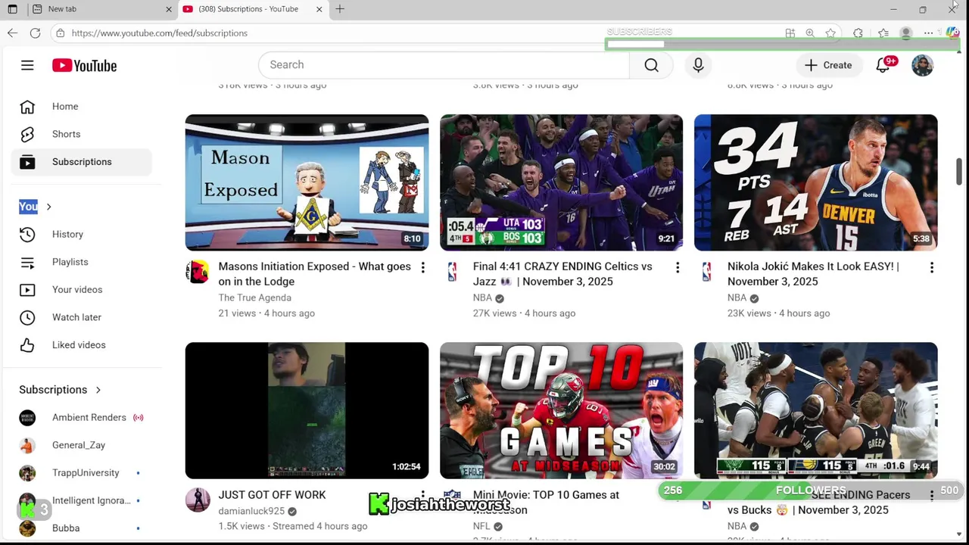Click the search magnifier button
The width and height of the screenshot is (969, 545).
point(651,65)
